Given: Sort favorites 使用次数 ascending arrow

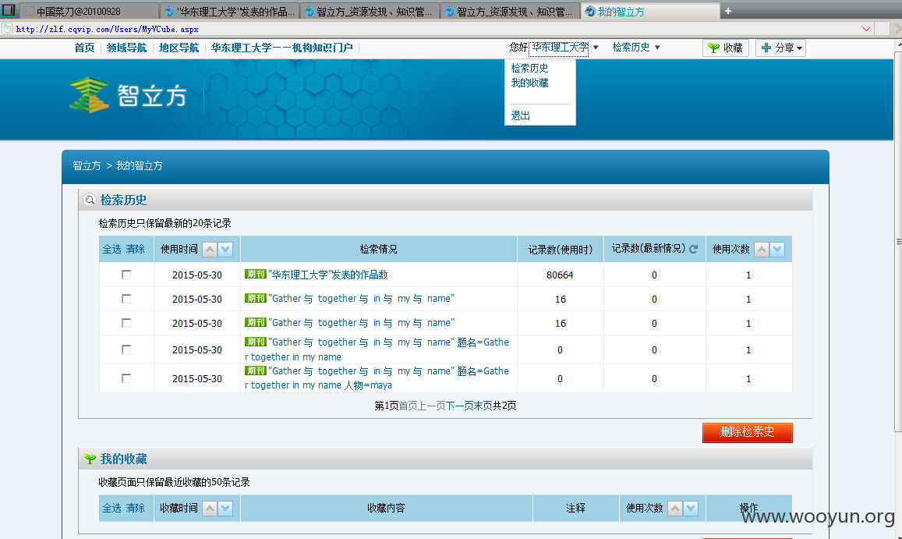Looking at the screenshot, I should click(x=675, y=509).
